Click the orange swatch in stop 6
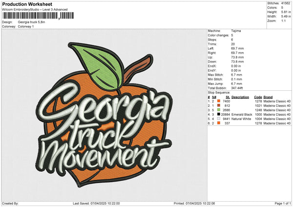 click(219, 123)
